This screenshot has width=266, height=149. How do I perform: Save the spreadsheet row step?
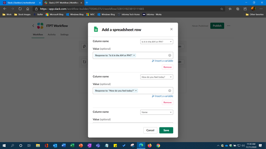coord(166,130)
